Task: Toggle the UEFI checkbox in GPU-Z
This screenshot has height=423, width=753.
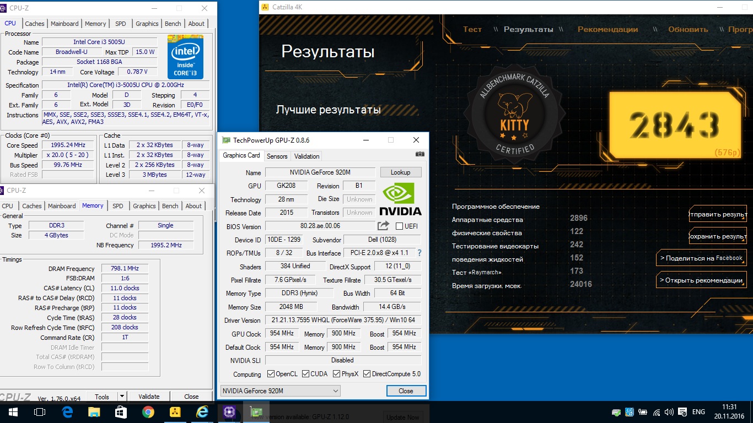Action: tap(400, 226)
